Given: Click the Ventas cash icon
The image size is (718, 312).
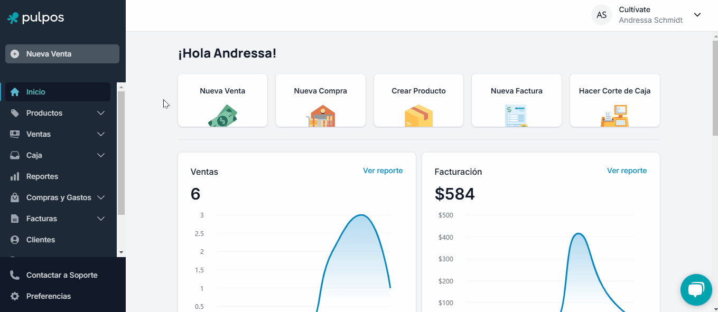Looking at the screenshot, I should tap(15, 134).
